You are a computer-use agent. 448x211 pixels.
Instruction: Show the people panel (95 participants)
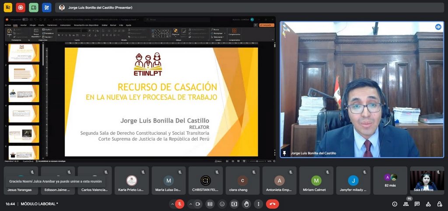[x=406, y=204]
